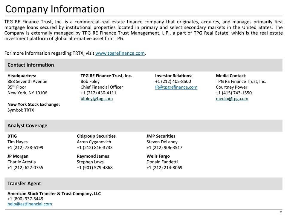
Task: Click American Stock Transfer & Trust Company, LLC
Action: click(x=54, y=193)
